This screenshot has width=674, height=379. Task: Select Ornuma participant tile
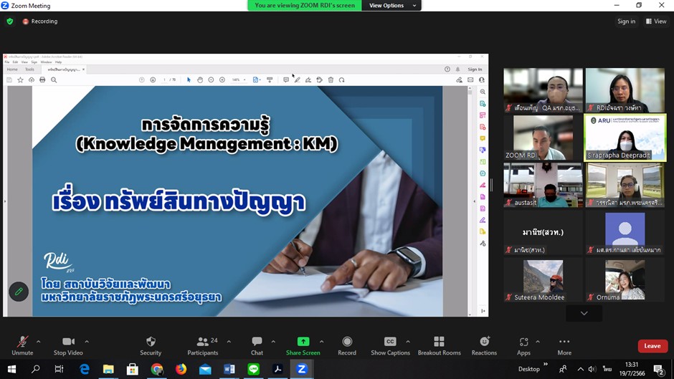[625, 279]
